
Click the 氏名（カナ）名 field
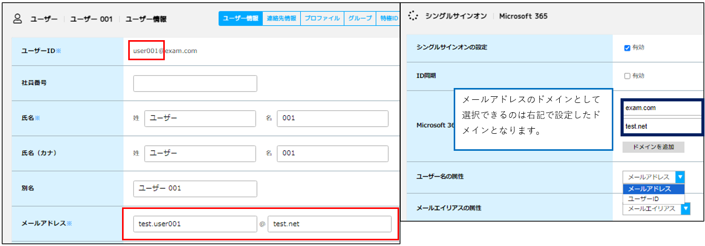(x=332, y=153)
